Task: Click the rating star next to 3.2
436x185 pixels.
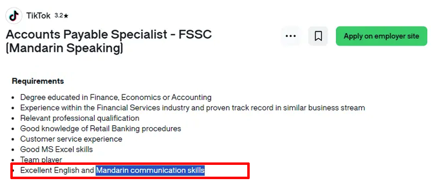Action: [x=66, y=16]
